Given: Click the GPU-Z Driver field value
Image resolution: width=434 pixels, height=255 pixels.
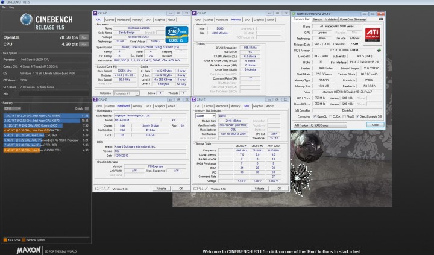Looking at the screenshot, I should pos(347,92).
